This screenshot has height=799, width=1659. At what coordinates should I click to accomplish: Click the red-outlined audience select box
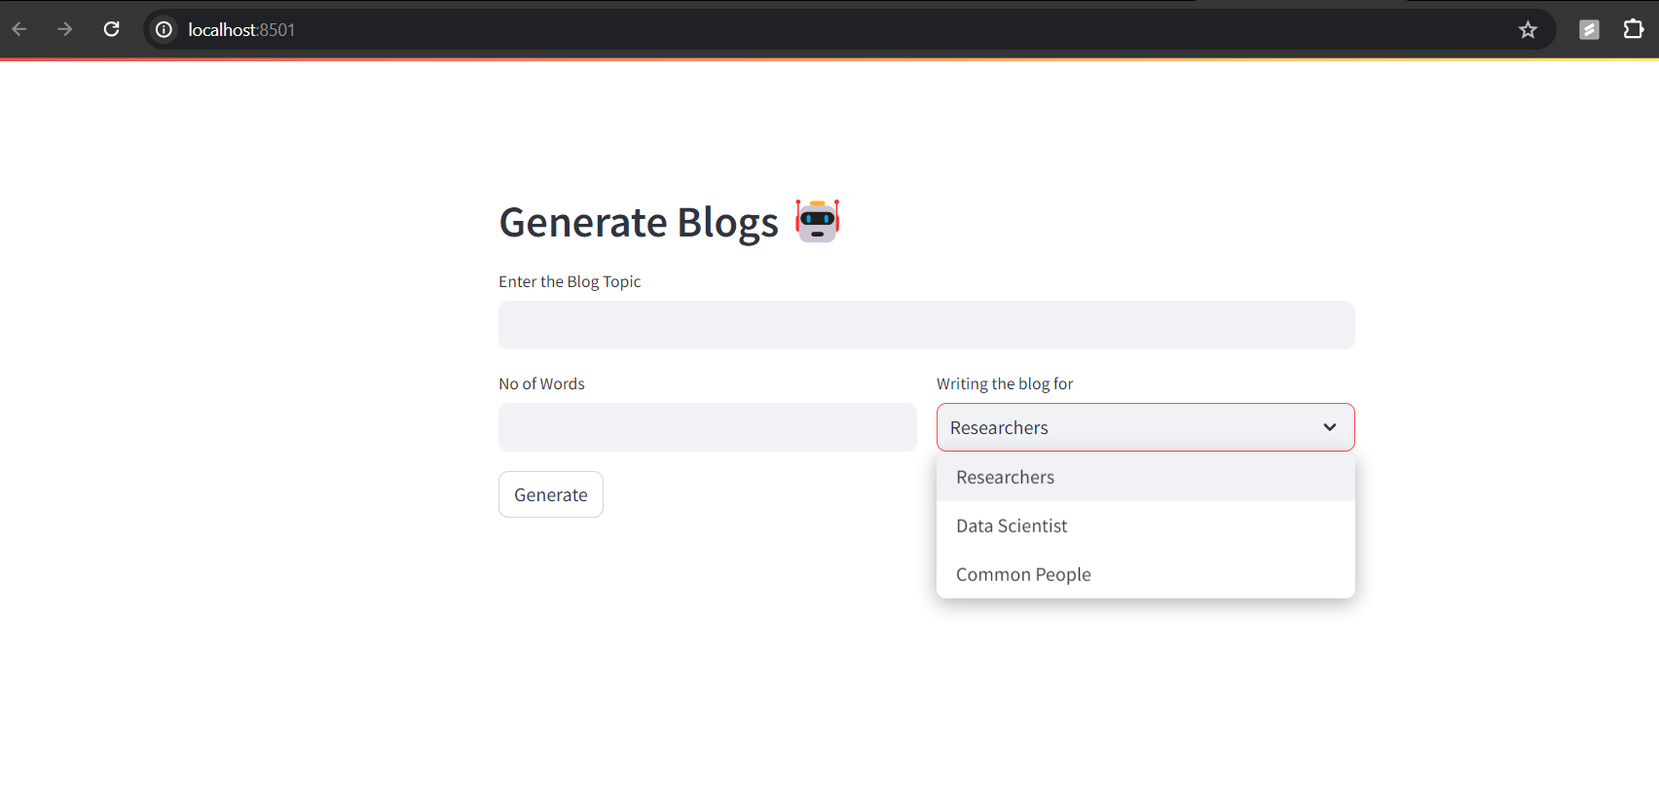pyautogui.click(x=1120, y=427)
